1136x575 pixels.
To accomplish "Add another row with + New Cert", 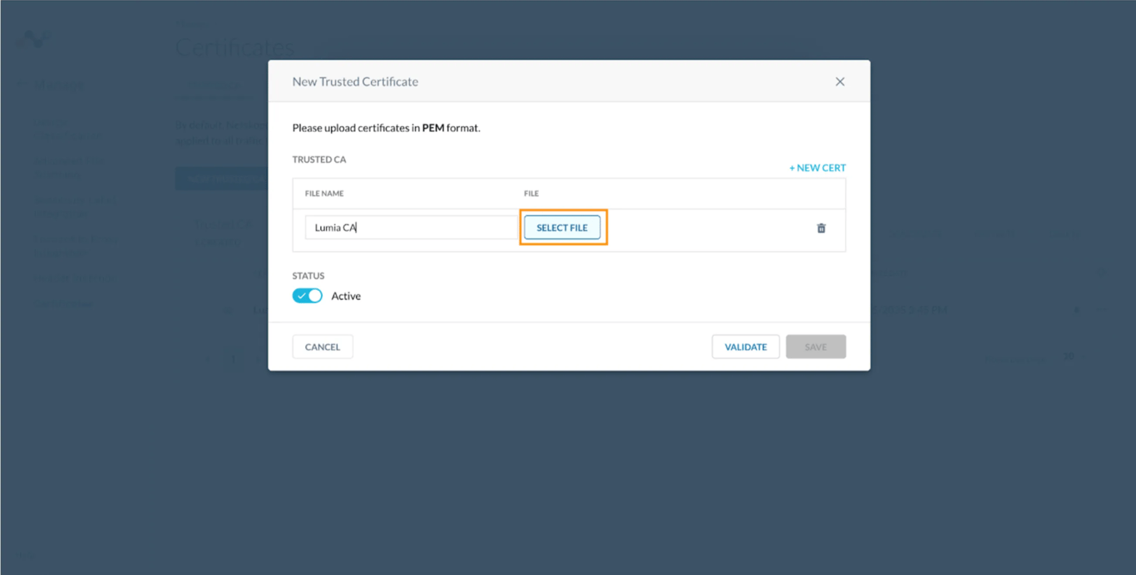I will (817, 168).
